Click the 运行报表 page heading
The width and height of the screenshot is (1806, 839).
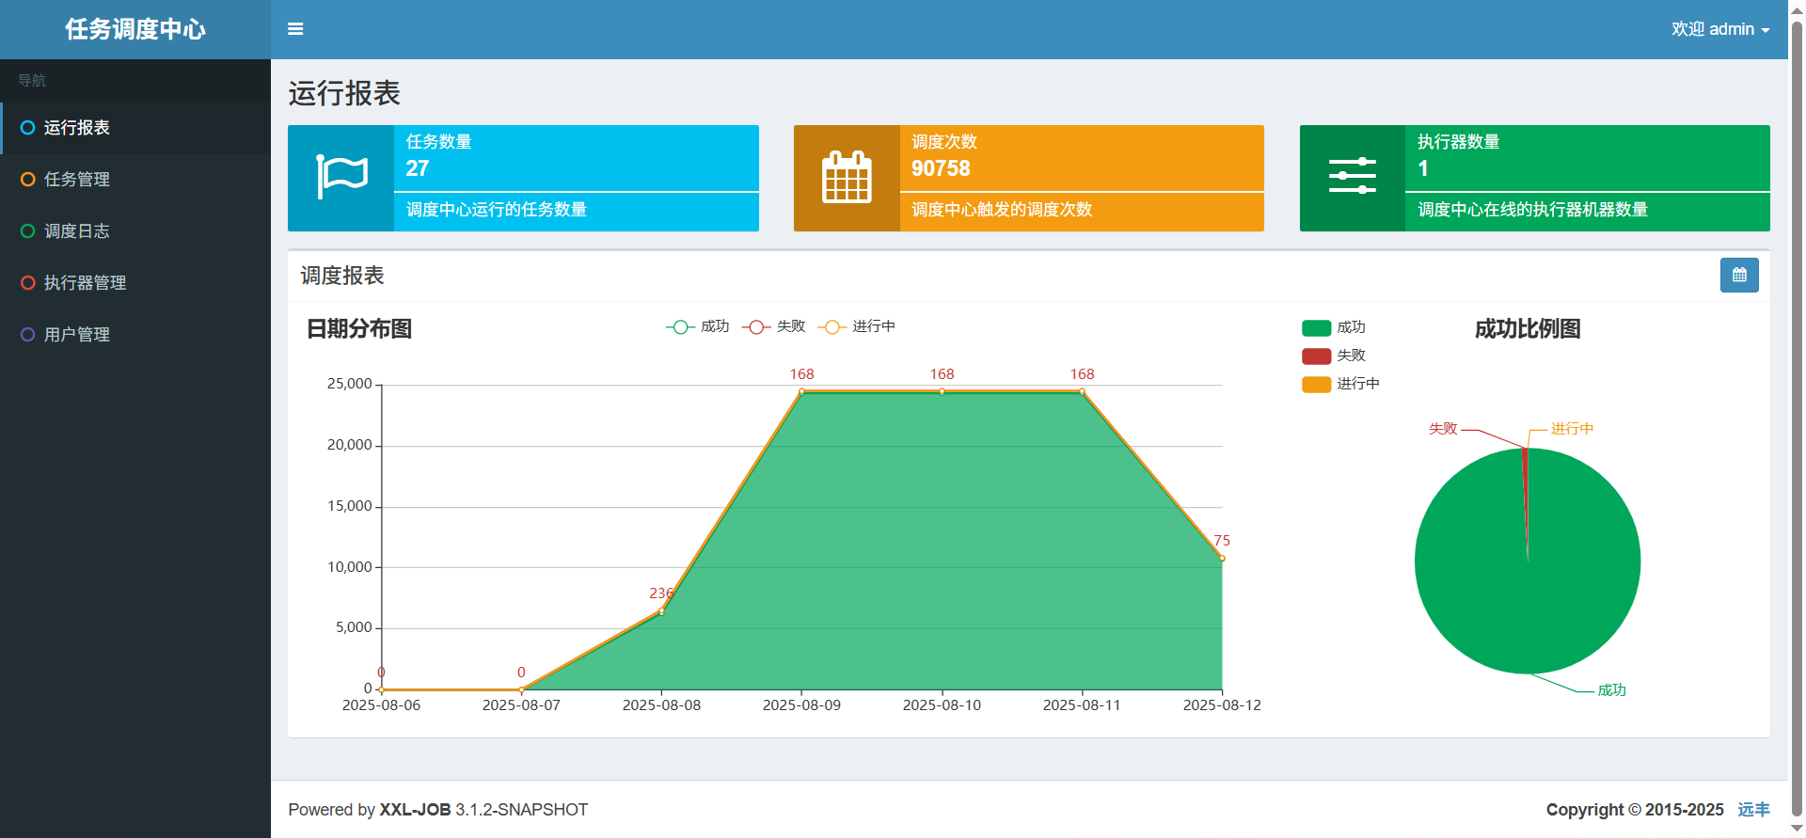coord(344,93)
